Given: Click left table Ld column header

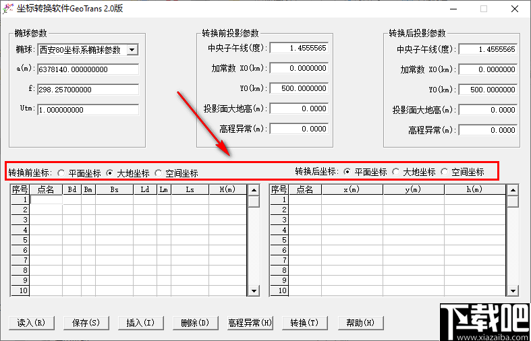Looking at the screenshot, I should pyautogui.click(x=145, y=190).
